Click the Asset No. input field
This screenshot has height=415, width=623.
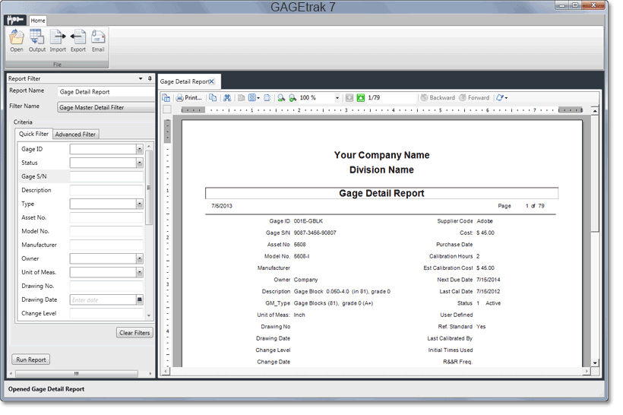point(106,217)
